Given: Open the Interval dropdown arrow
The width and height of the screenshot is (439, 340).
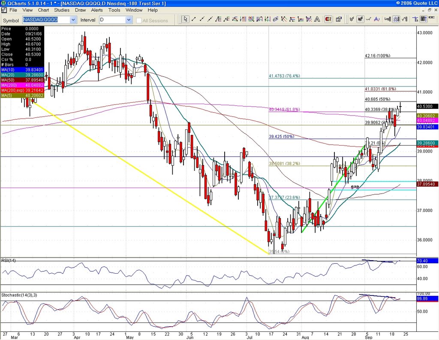Looking at the screenshot, I should point(129,20).
